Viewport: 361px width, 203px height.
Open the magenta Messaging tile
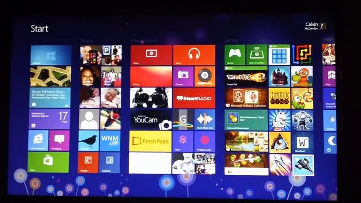[x=59, y=140]
